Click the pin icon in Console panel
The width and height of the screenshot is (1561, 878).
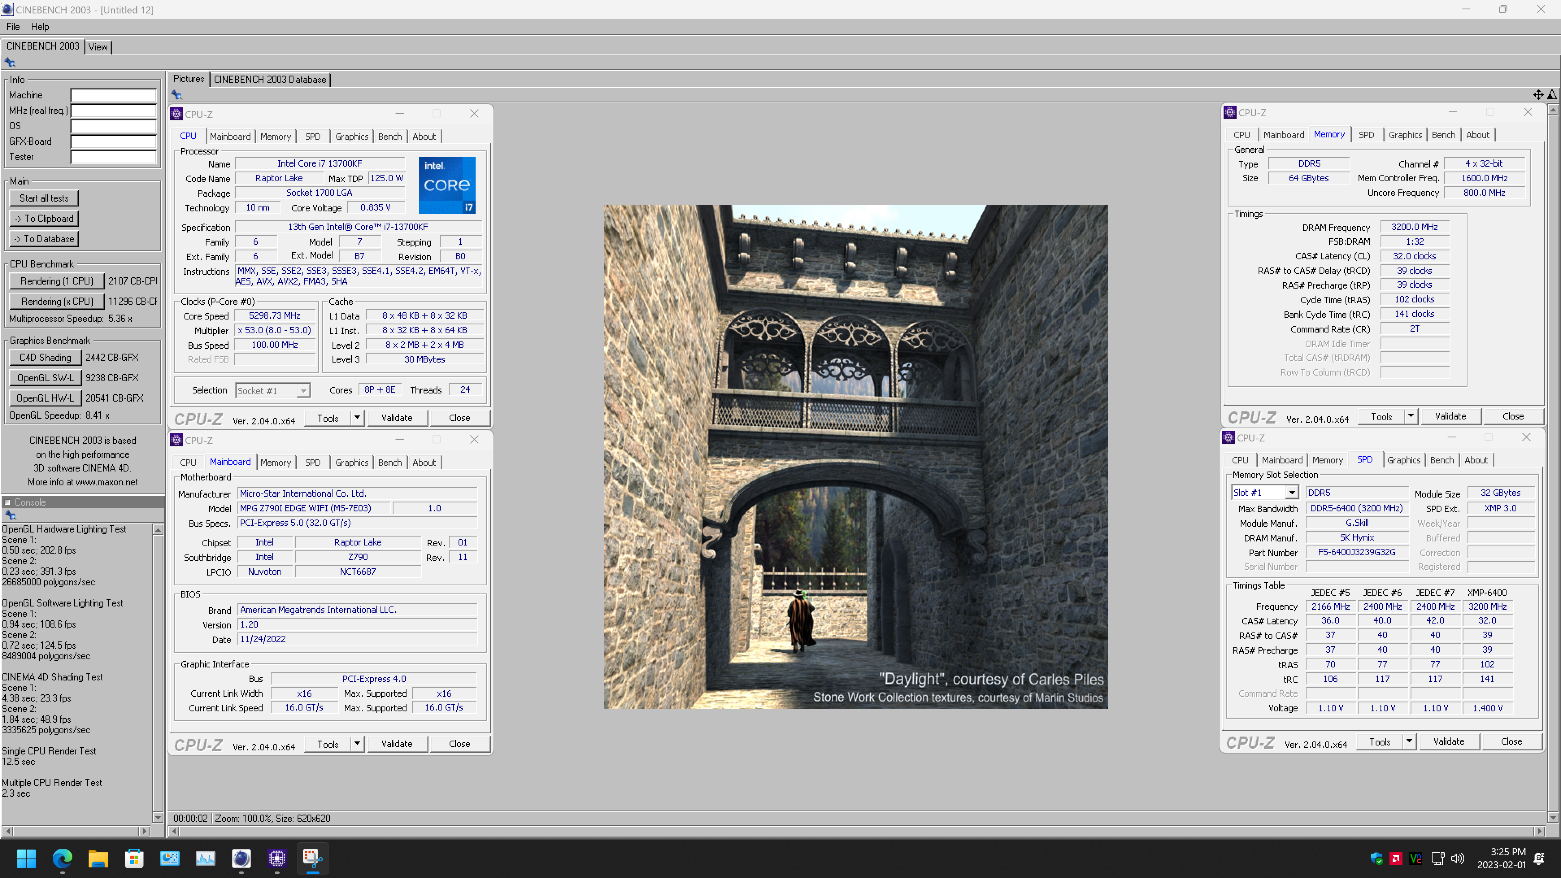click(x=10, y=515)
